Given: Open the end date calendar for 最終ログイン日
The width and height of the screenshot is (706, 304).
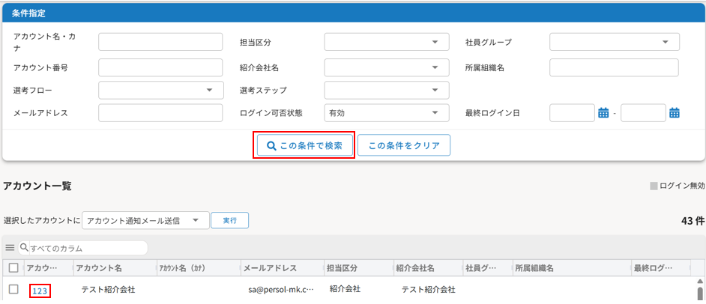Looking at the screenshot, I should [674, 113].
